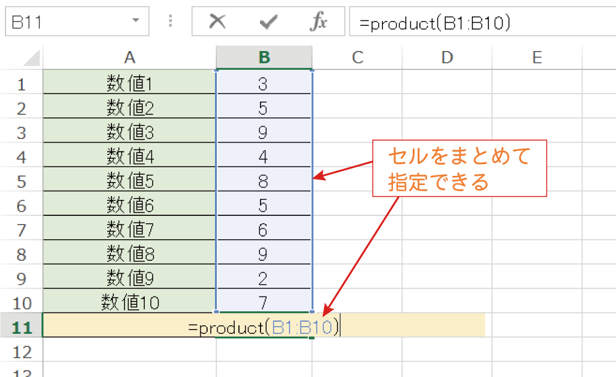Select row 11 header

click(21, 327)
